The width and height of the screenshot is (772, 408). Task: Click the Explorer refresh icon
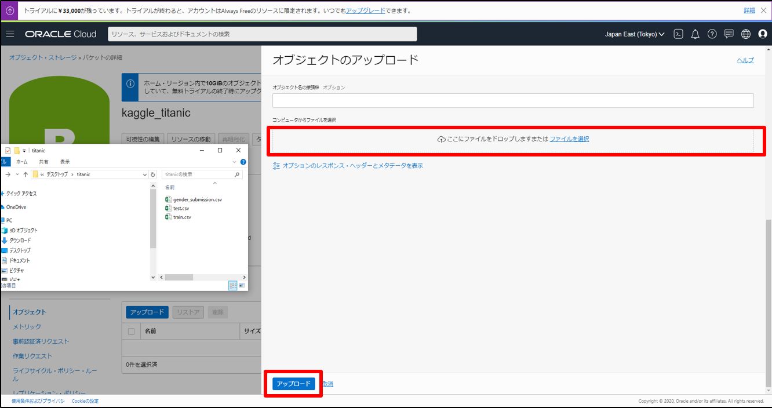(153, 174)
